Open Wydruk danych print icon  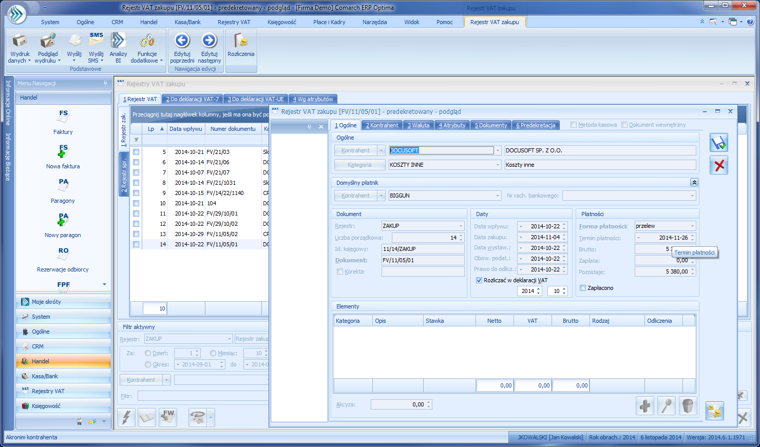pos(20,41)
